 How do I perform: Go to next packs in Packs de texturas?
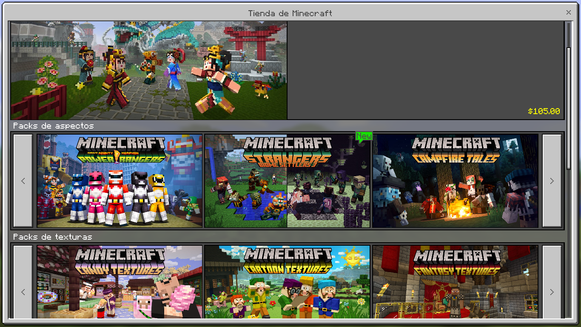coord(552,282)
